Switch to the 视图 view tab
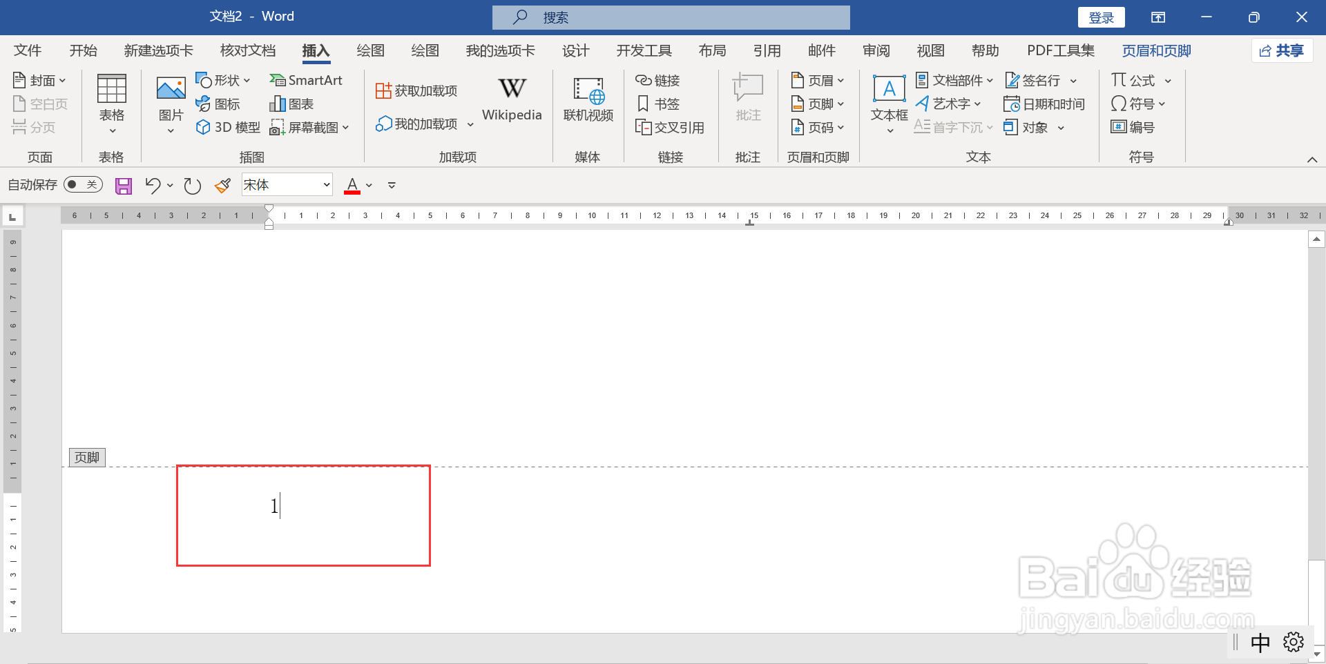Viewport: 1326px width, 664px height. (931, 51)
